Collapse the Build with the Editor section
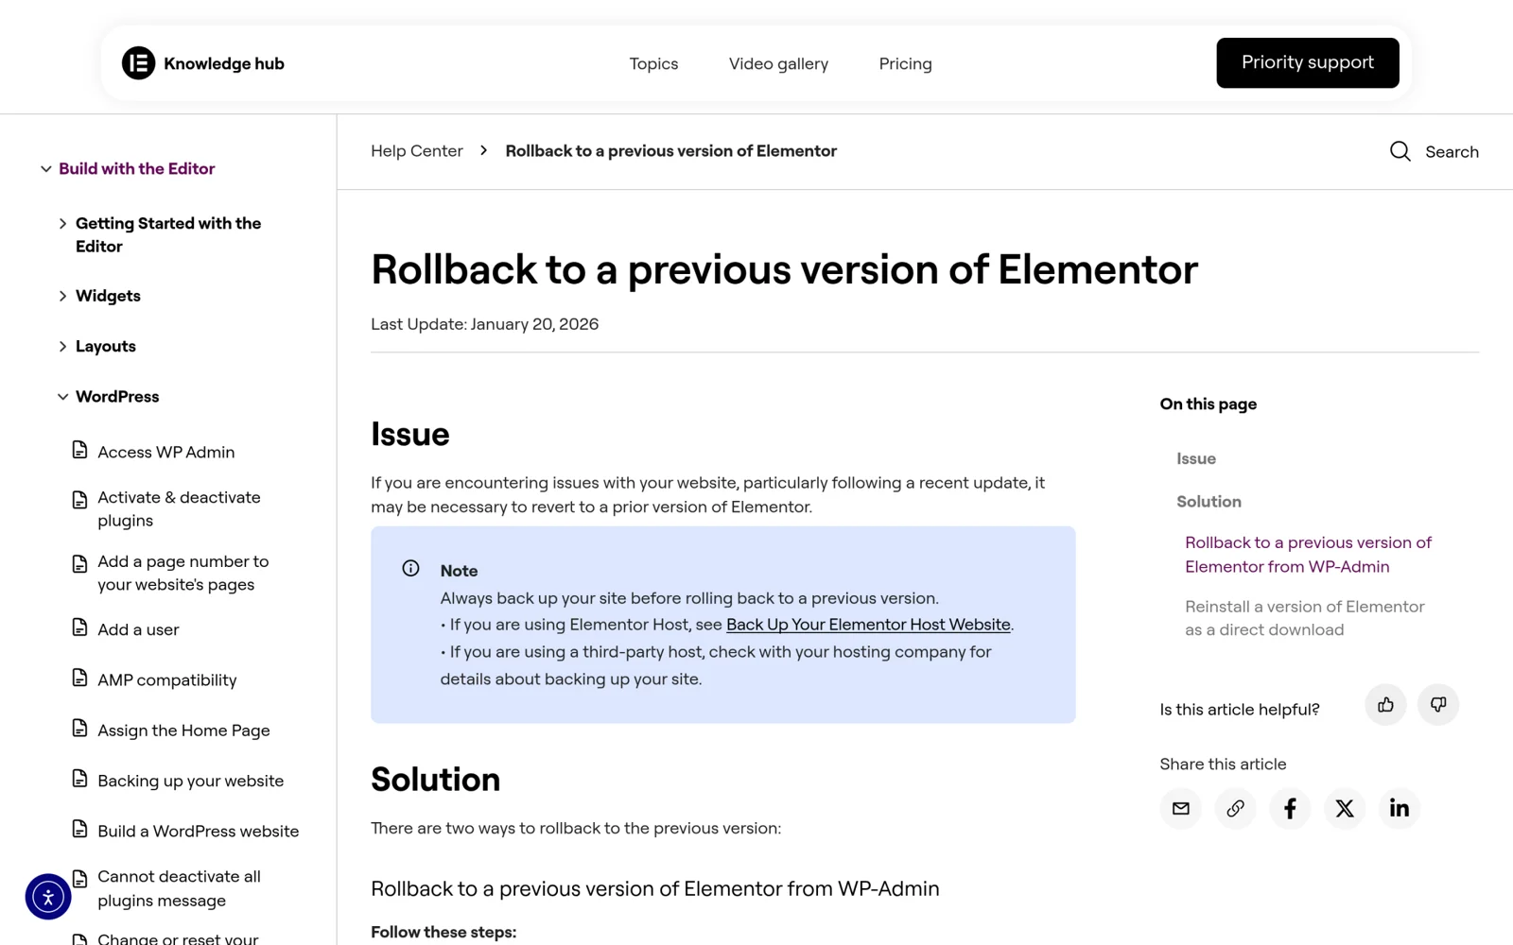Image resolution: width=1513 pixels, height=945 pixels. (x=45, y=169)
